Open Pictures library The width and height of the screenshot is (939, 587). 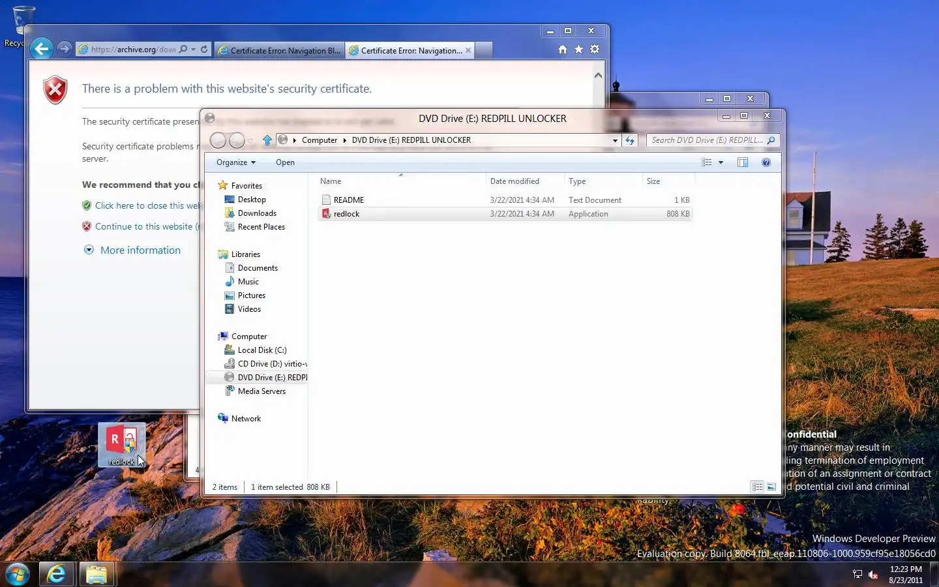(251, 295)
